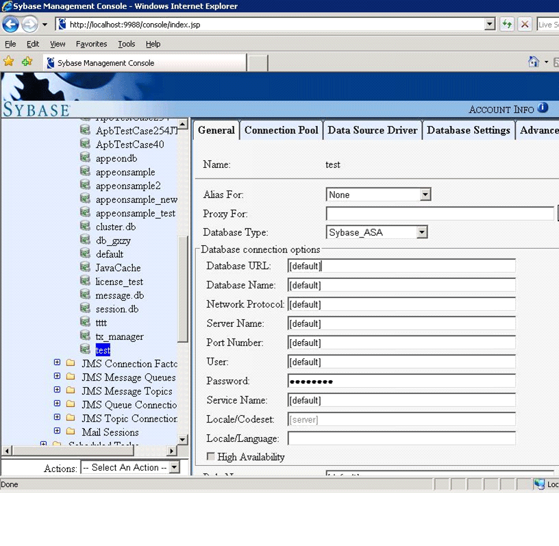Click the Account Info blue icon
Viewport: 559px width, 546px height.
(543, 108)
